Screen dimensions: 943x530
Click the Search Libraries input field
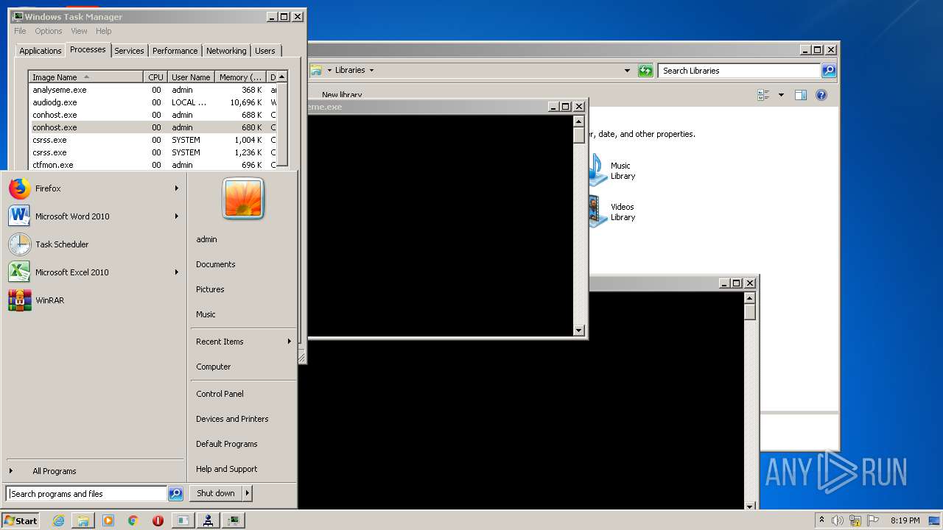click(739, 71)
